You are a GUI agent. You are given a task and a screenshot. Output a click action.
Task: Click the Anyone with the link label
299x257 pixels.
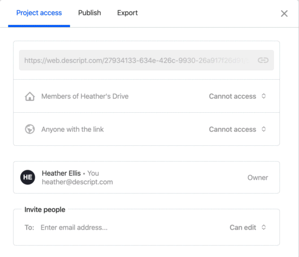point(73,129)
